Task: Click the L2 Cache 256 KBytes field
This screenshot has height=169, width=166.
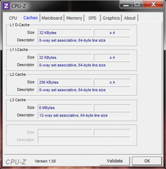Action: click(65, 82)
